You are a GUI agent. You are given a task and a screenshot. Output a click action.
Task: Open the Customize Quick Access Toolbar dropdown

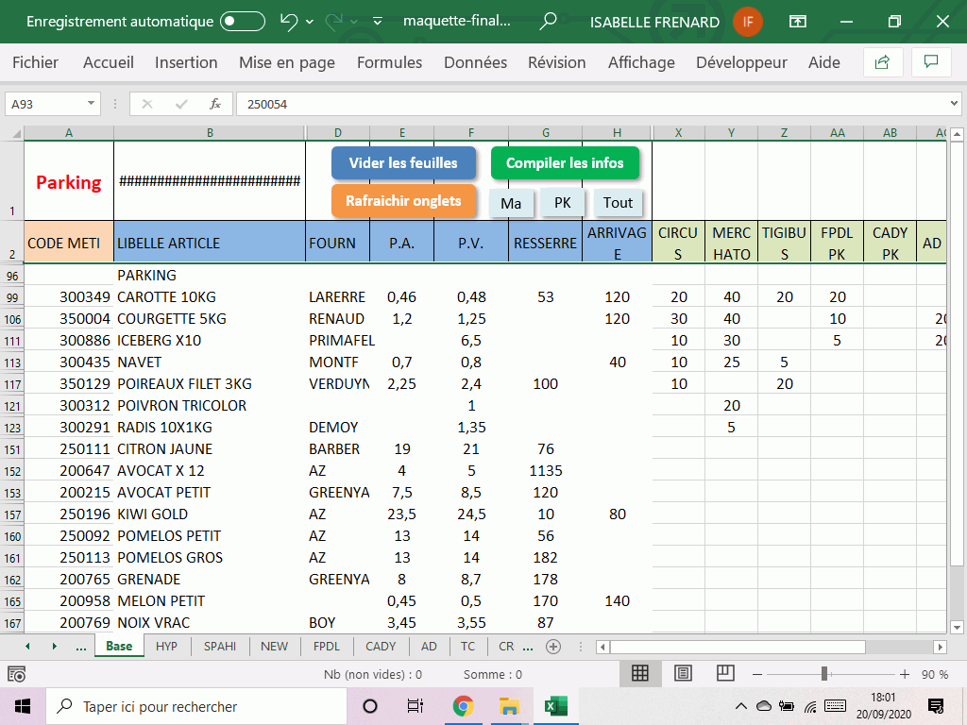pos(378,21)
